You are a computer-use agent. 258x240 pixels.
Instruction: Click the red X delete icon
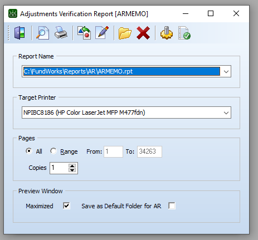tap(143, 33)
